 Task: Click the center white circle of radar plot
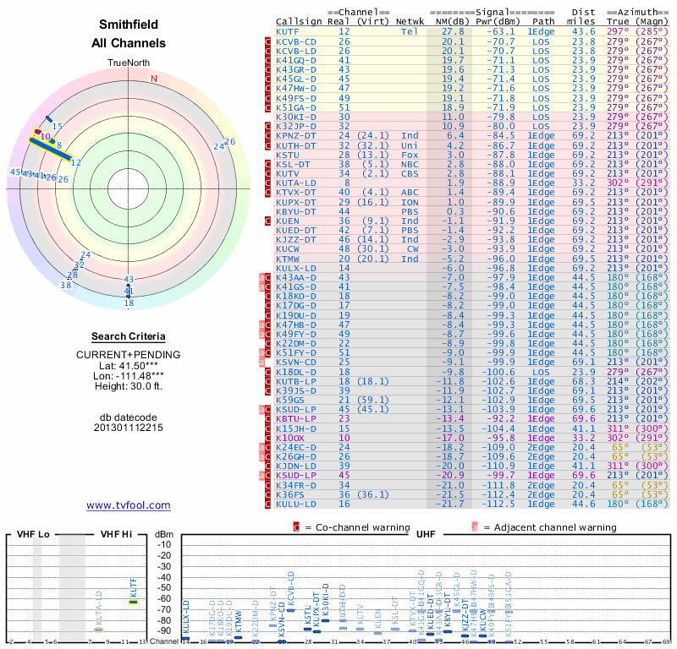coord(129,189)
